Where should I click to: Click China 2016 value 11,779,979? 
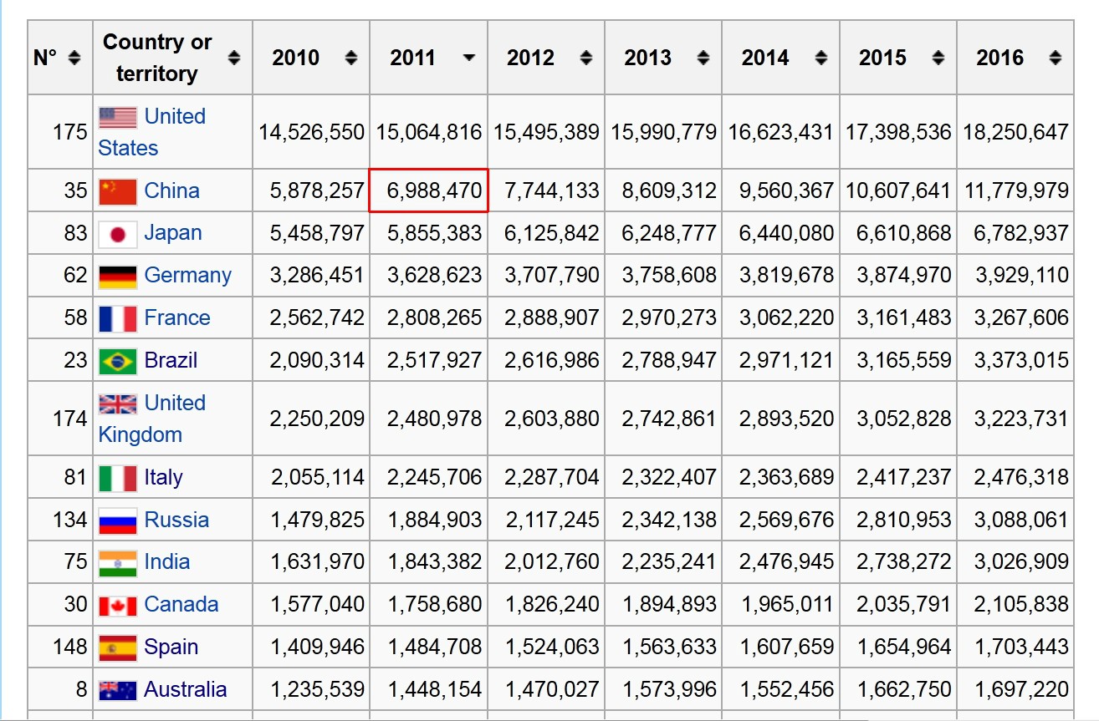tap(1015, 190)
